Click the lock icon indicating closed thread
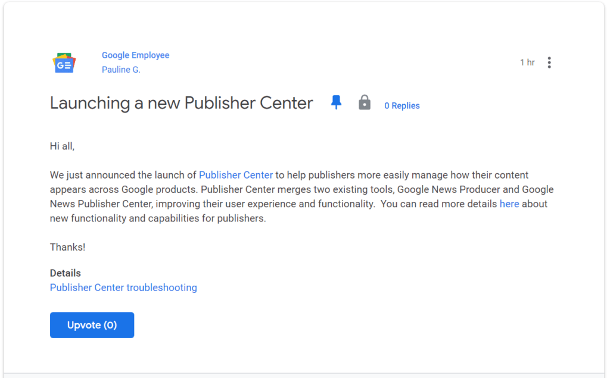The width and height of the screenshot is (610, 378). coord(365,102)
